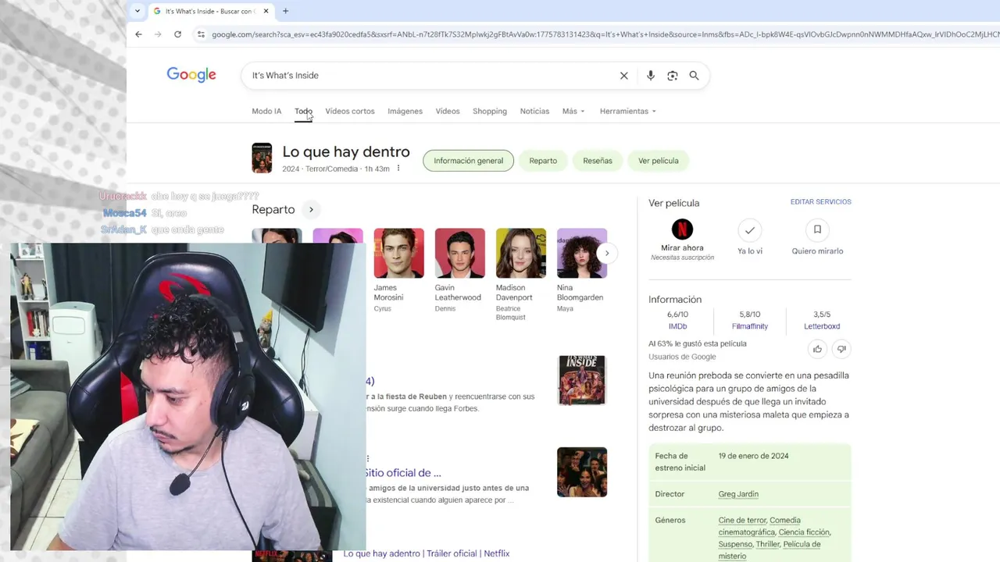Viewport: 1000px width, 562px height.
Task: Open the Noticias tab
Action: [x=534, y=111]
